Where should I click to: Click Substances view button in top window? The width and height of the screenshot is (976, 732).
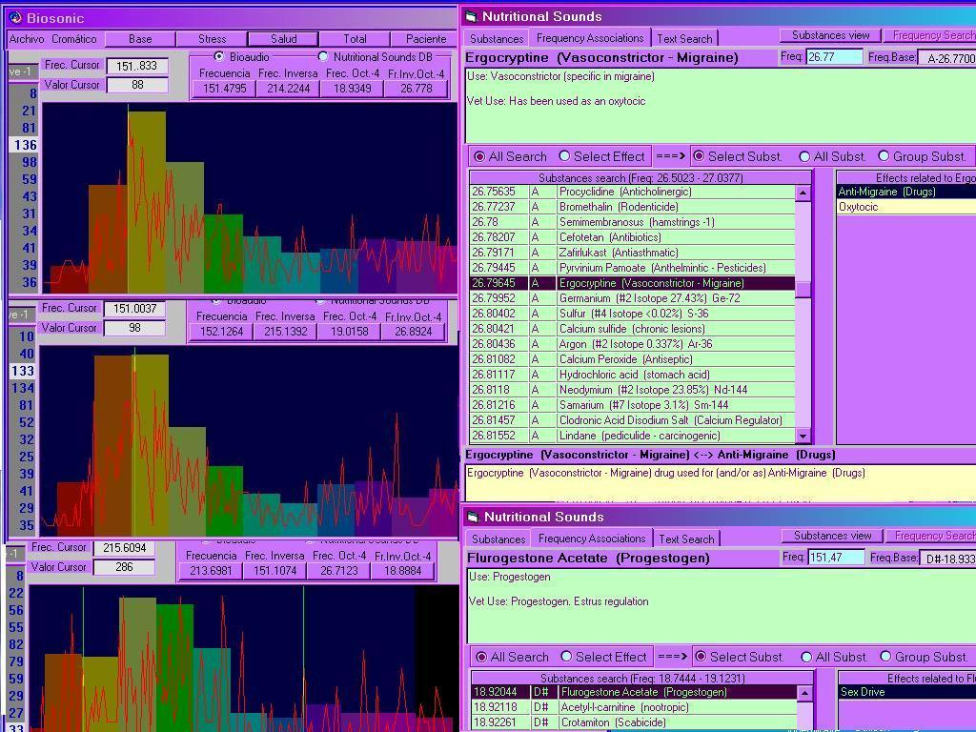coord(830,35)
